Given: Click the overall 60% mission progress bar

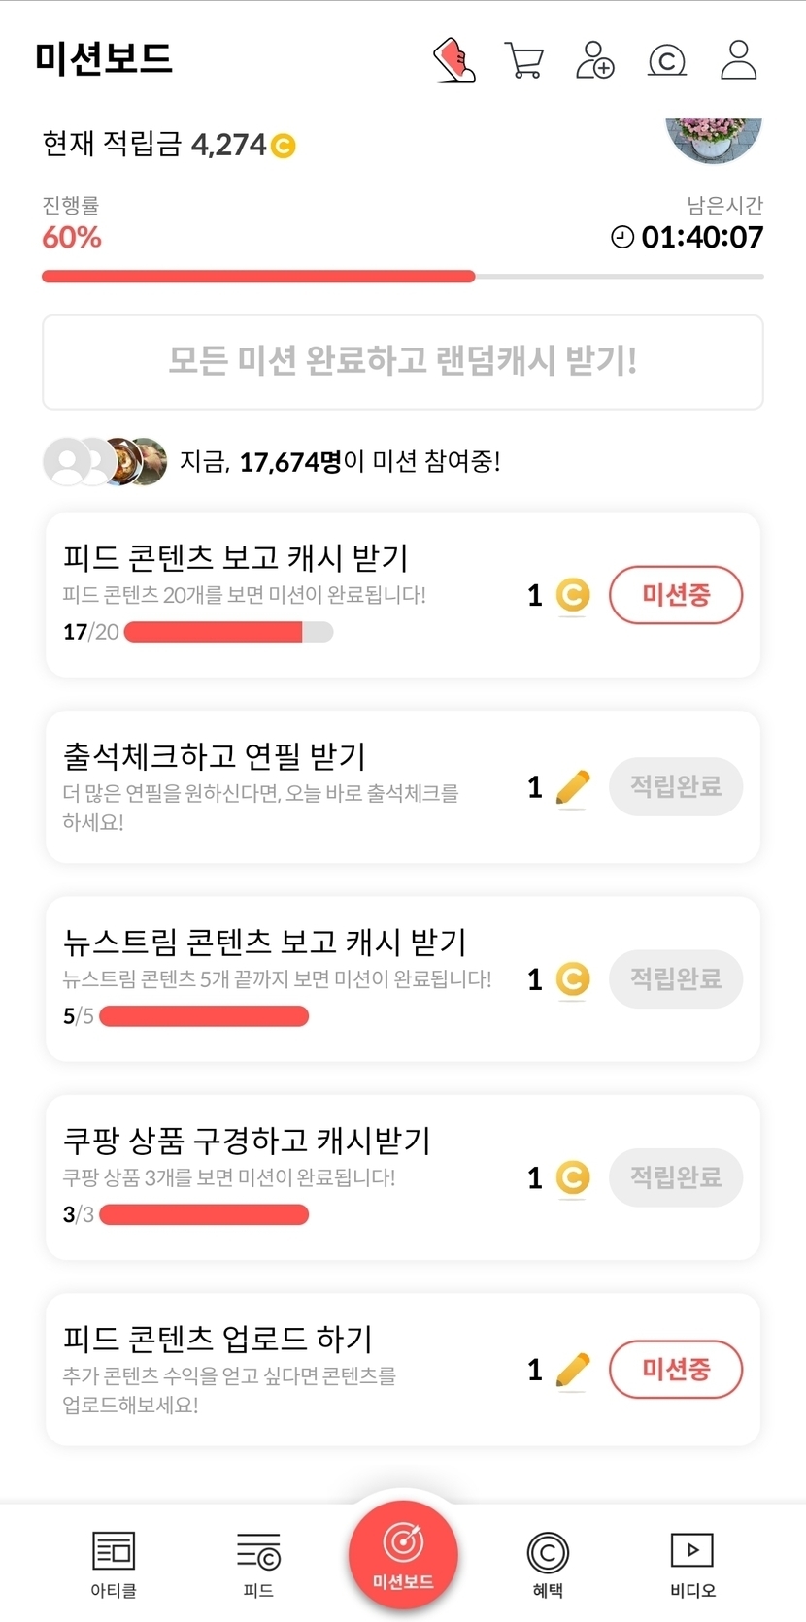Looking at the screenshot, I should point(403,277).
